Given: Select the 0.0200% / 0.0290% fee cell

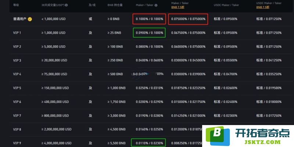Looking at the screenshot, I should click(150, 102).
